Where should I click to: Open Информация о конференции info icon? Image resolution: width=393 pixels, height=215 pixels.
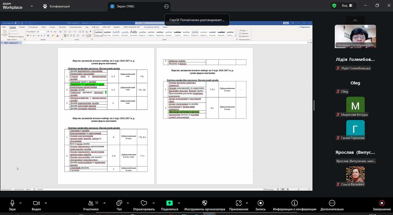295,203
